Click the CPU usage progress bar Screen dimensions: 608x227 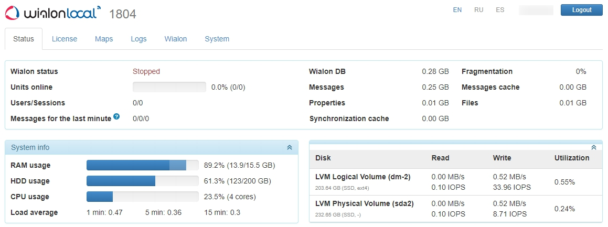(x=143, y=197)
